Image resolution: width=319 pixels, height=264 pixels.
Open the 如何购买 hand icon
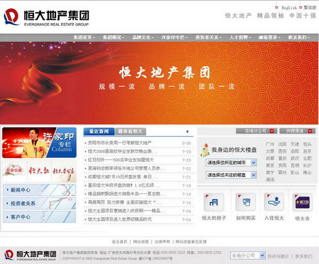click(x=246, y=202)
